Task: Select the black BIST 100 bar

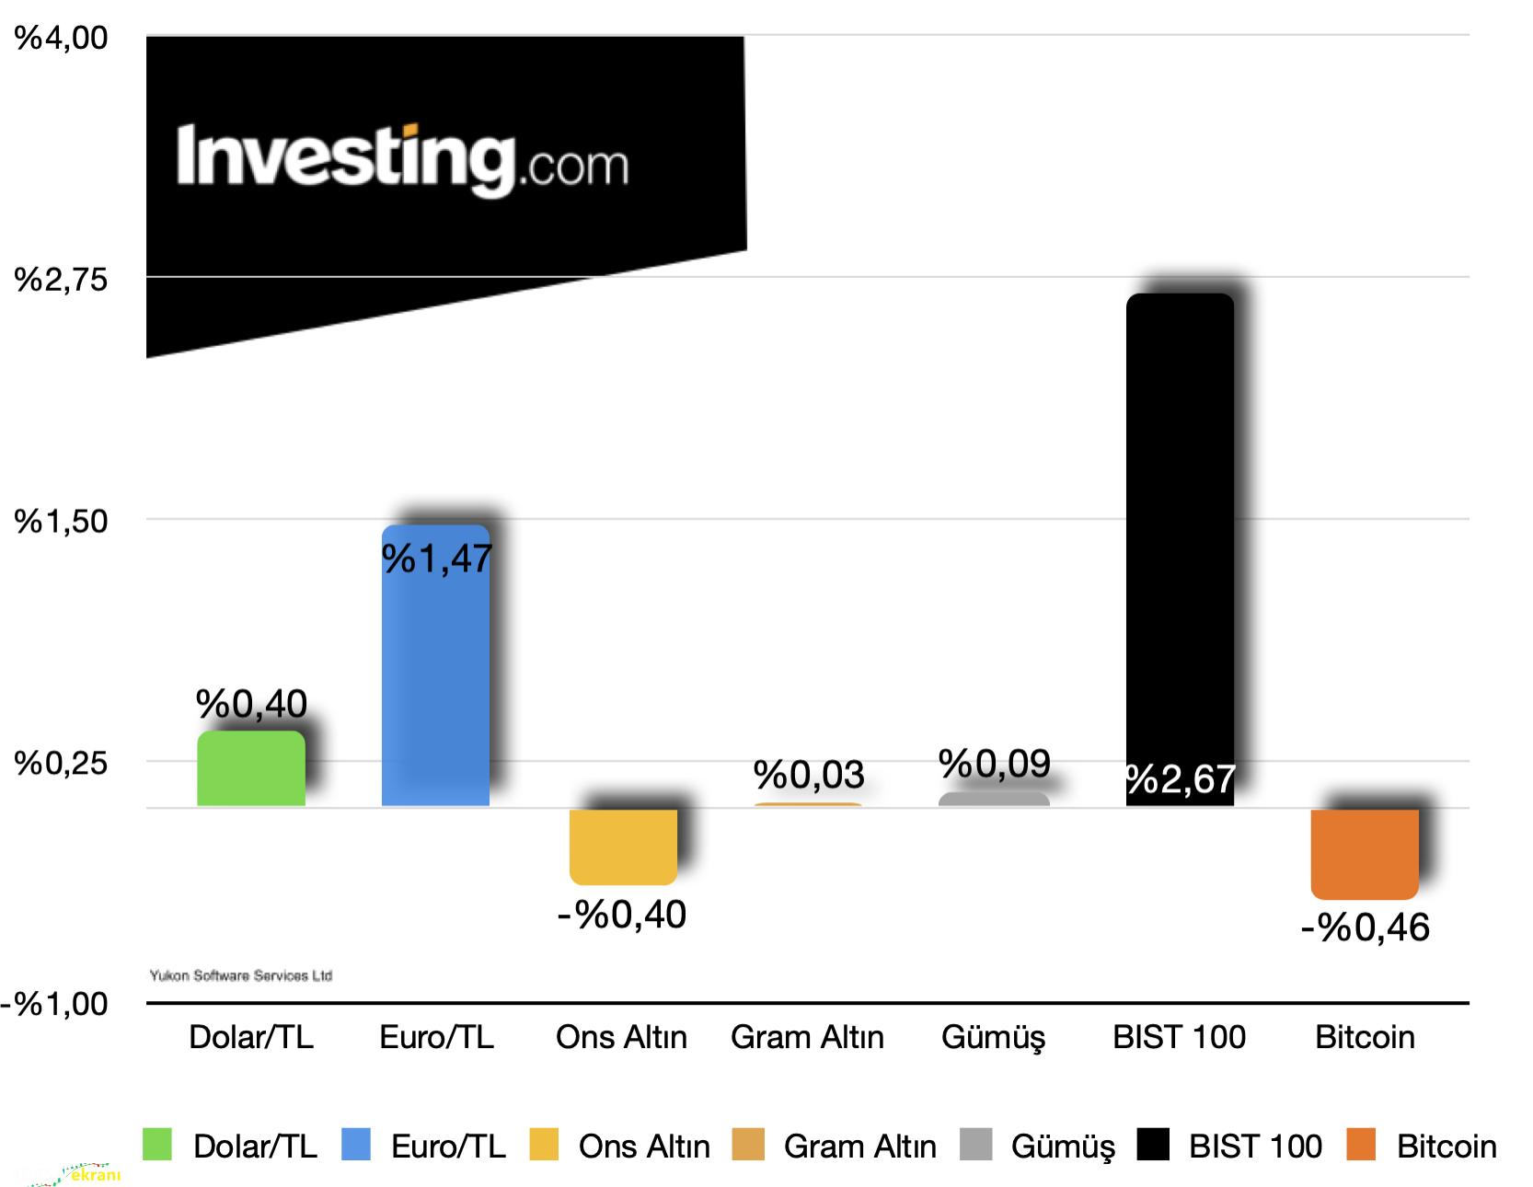Action: pyautogui.click(x=1180, y=550)
